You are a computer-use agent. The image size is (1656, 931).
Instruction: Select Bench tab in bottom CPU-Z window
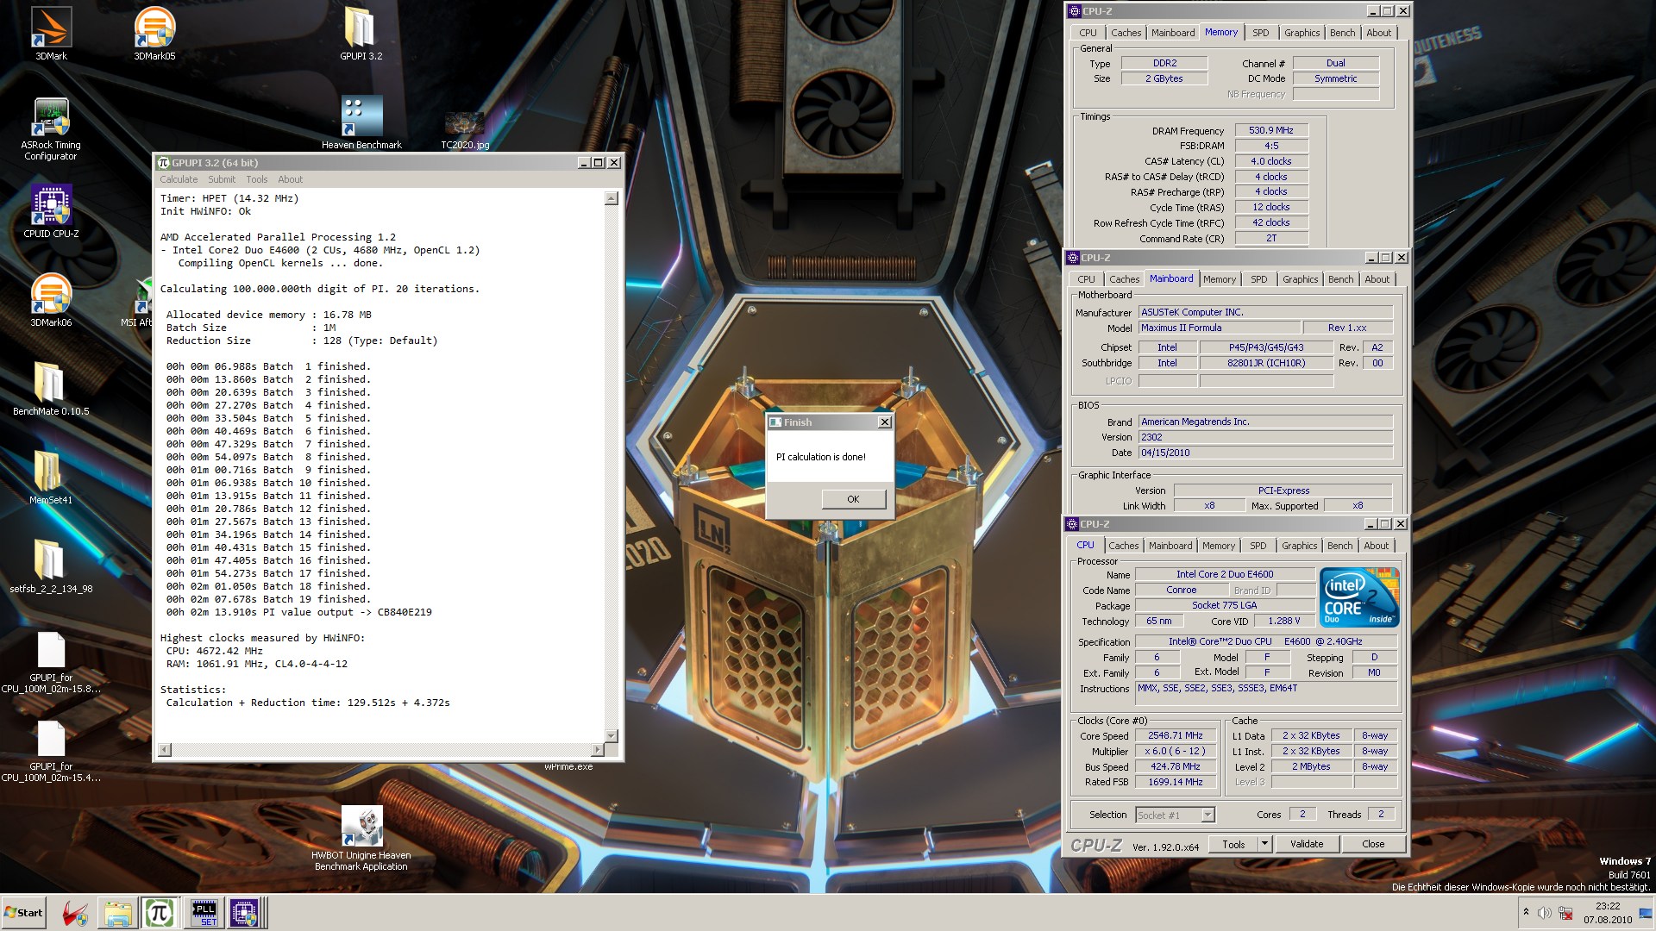click(x=1339, y=546)
